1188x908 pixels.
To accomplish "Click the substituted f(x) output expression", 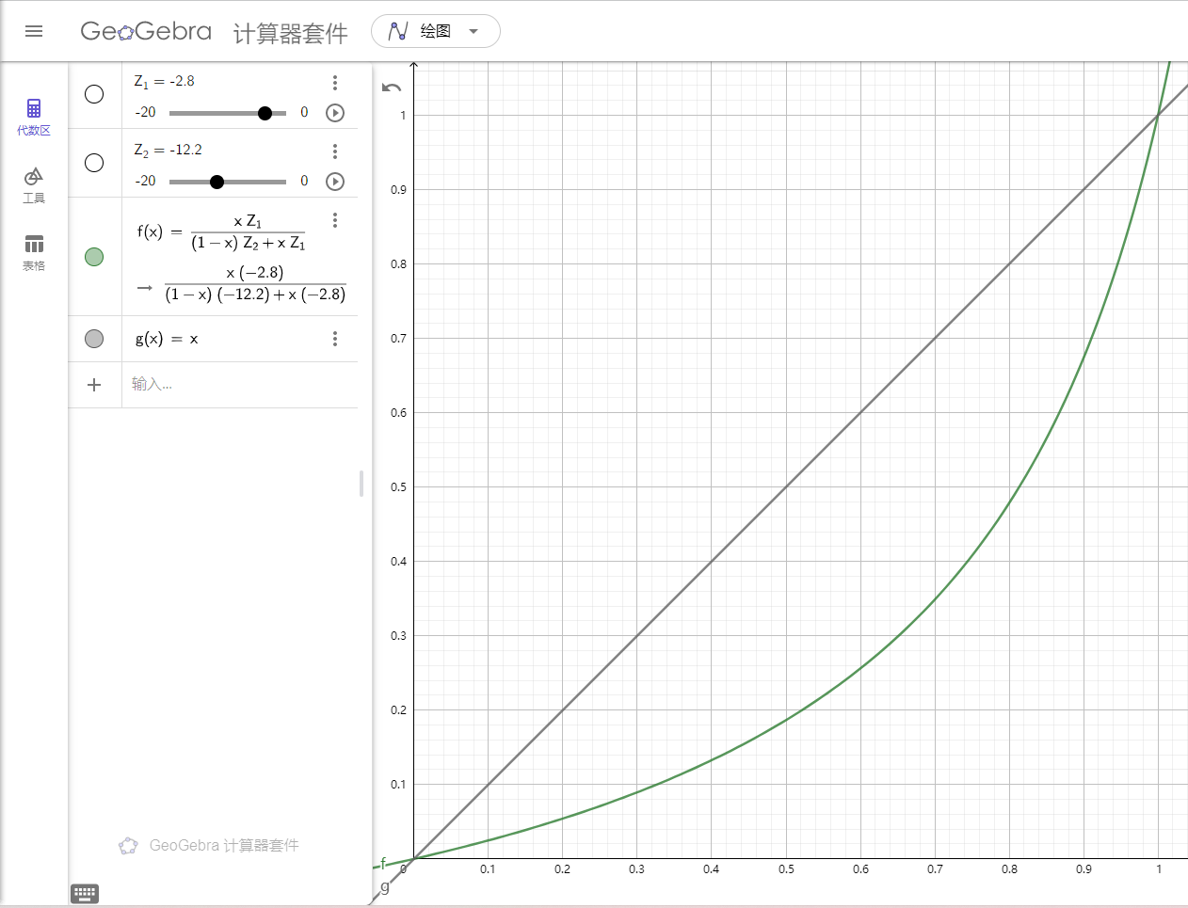I will click(255, 283).
